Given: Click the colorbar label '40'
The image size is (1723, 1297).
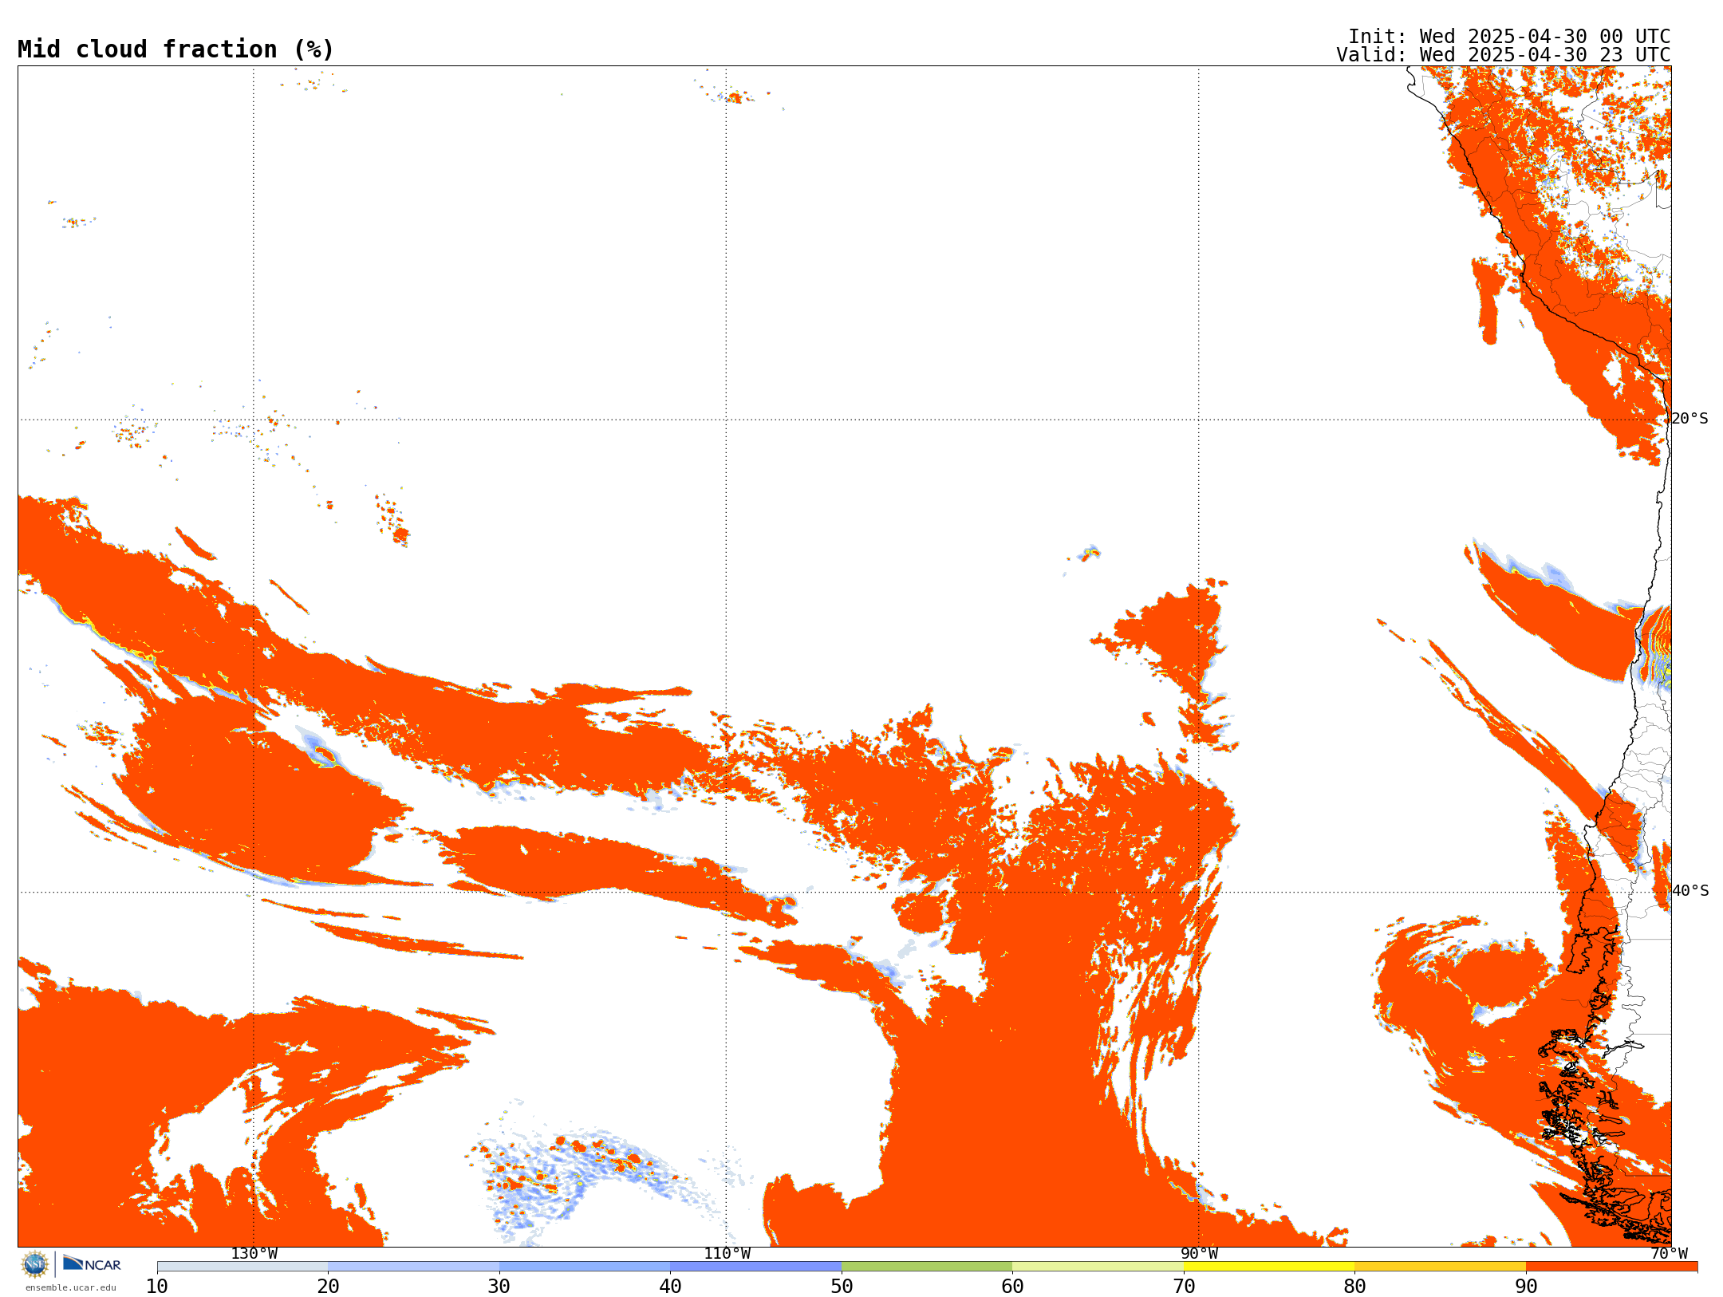Looking at the screenshot, I should pos(670,1287).
